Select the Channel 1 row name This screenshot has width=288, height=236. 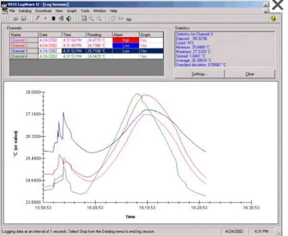click(24, 40)
